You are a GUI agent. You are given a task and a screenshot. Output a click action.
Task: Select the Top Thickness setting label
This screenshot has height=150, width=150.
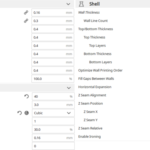click(x=94, y=37)
